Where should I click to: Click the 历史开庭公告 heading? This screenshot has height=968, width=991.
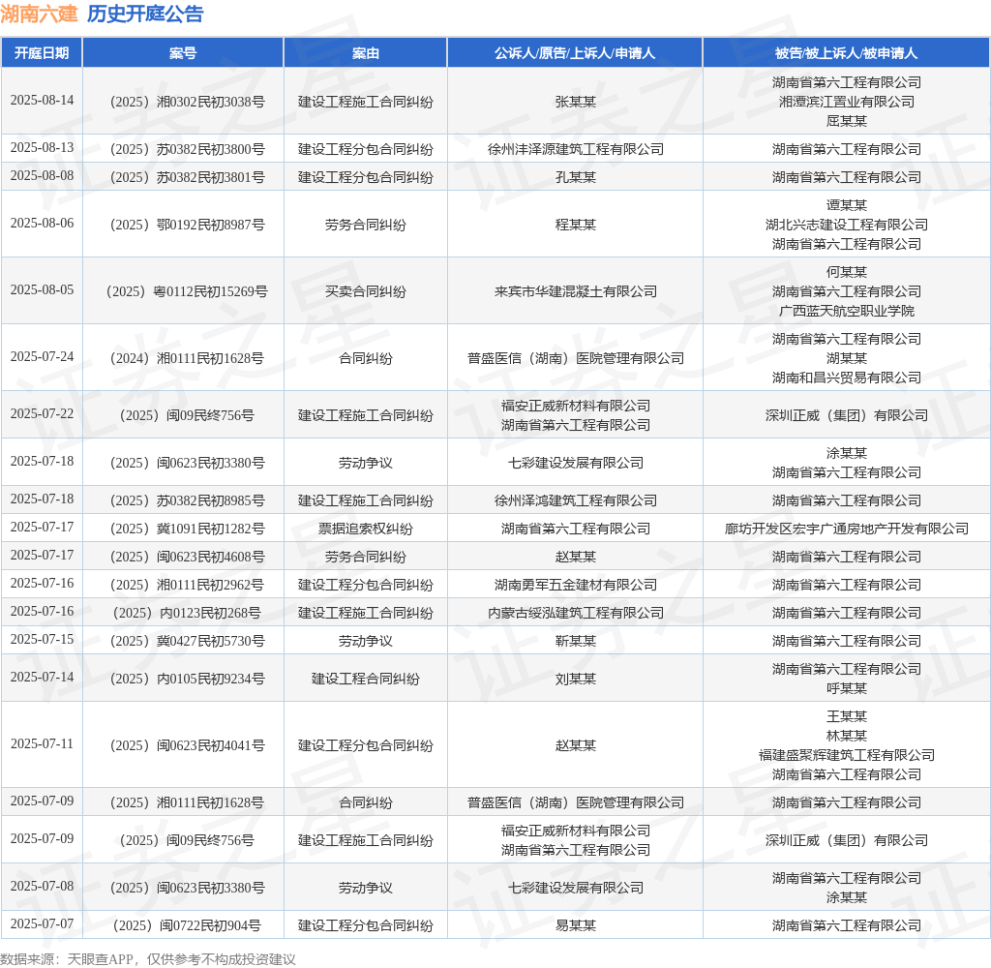click(x=145, y=14)
